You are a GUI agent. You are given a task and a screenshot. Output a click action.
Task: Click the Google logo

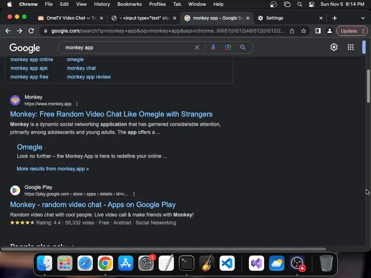coord(25,48)
